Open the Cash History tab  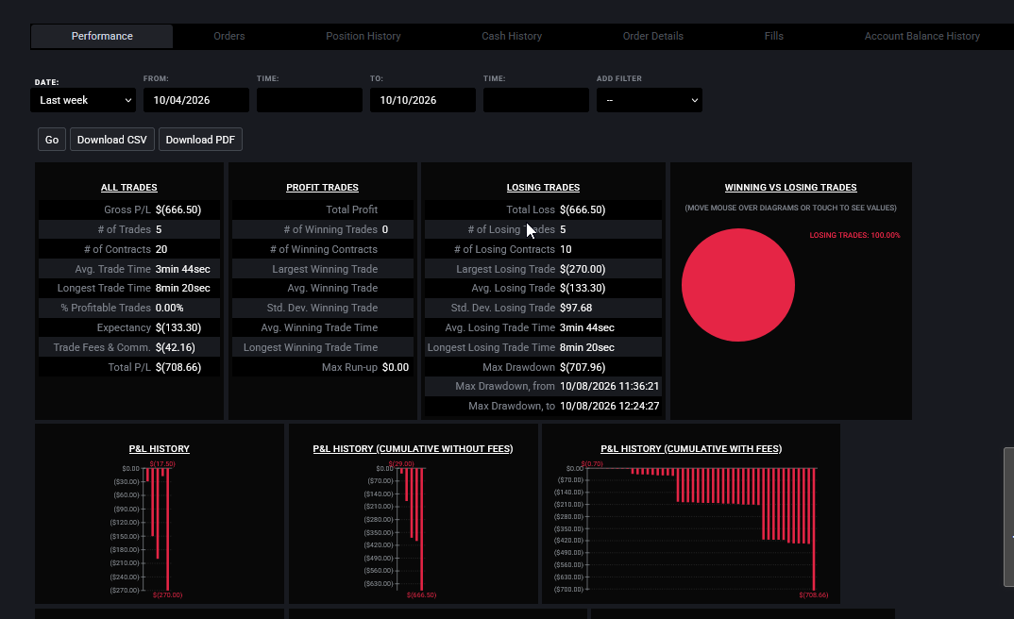pos(512,36)
